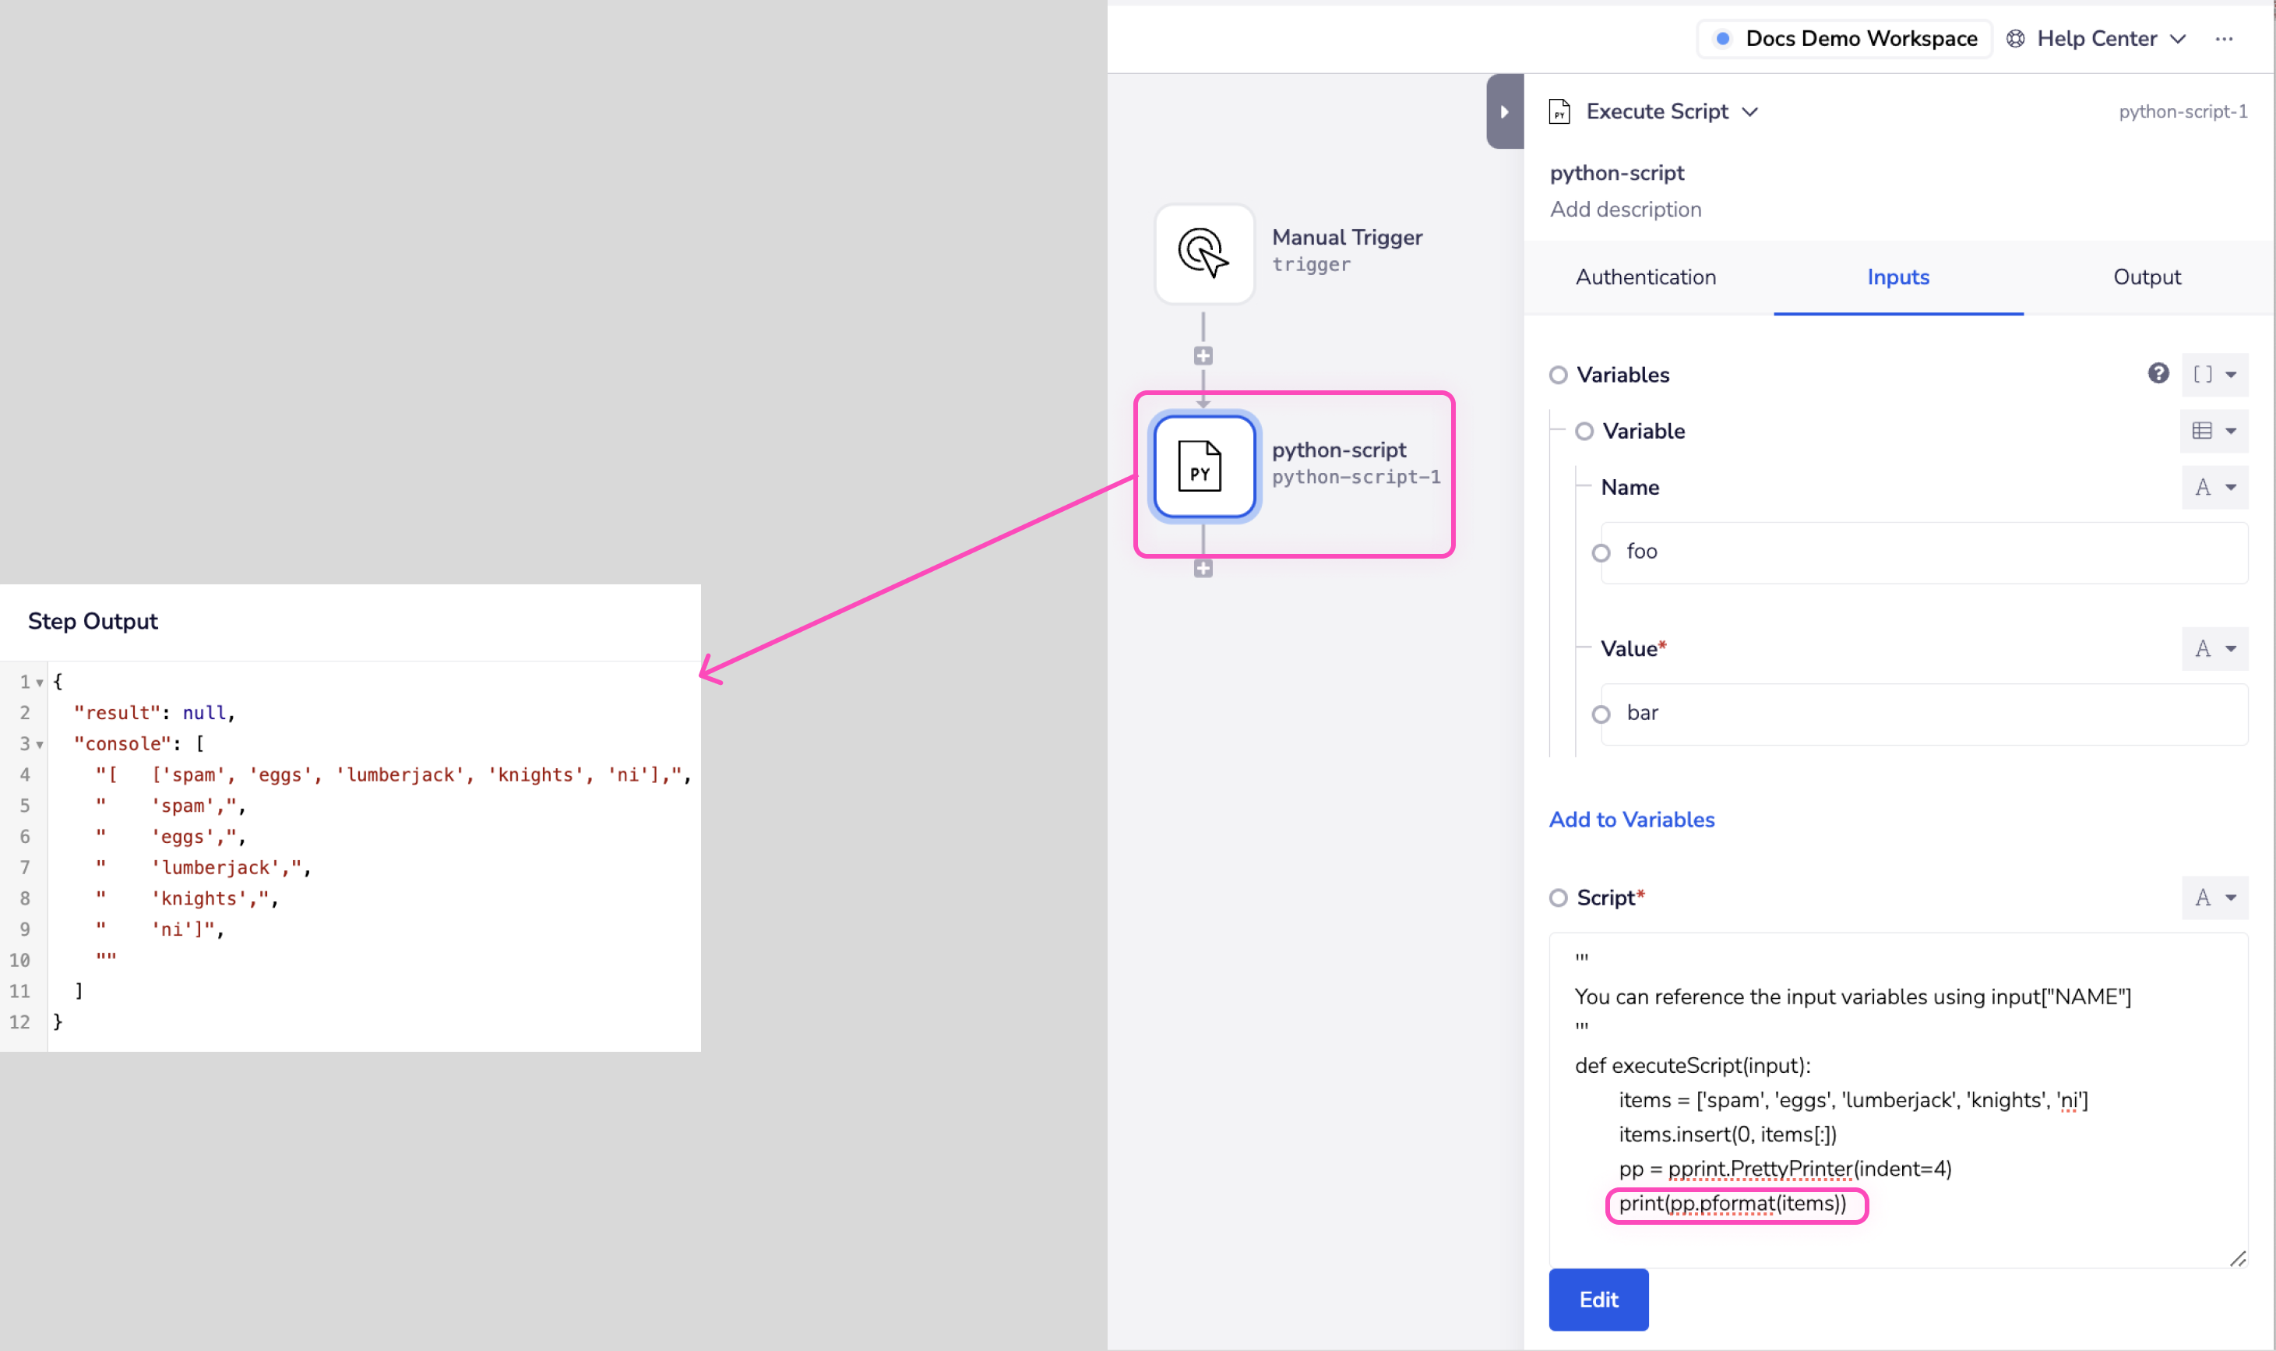The width and height of the screenshot is (2276, 1351).
Task: Click the Manual Trigger node icon
Action: (1203, 253)
